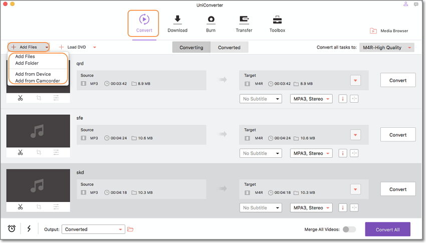Toggle the Merge All Videos switch
426x243 pixels.
(x=349, y=229)
